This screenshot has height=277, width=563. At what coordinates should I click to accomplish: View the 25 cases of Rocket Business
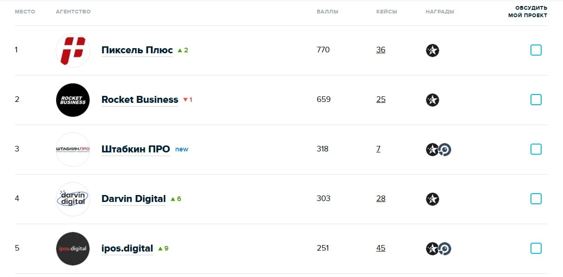click(381, 100)
